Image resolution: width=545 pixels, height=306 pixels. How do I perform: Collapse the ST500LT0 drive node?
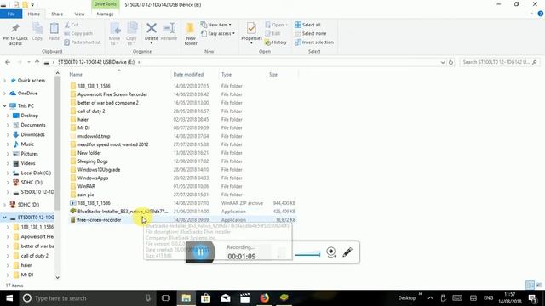[5, 218]
